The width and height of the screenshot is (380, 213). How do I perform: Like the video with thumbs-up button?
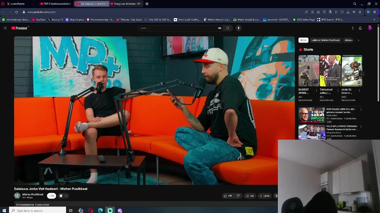228,196
